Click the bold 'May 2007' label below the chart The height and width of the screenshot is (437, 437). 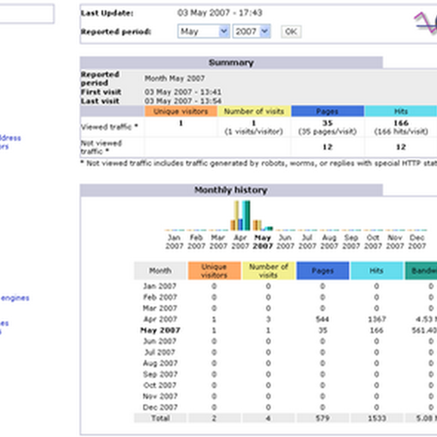point(263,241)
